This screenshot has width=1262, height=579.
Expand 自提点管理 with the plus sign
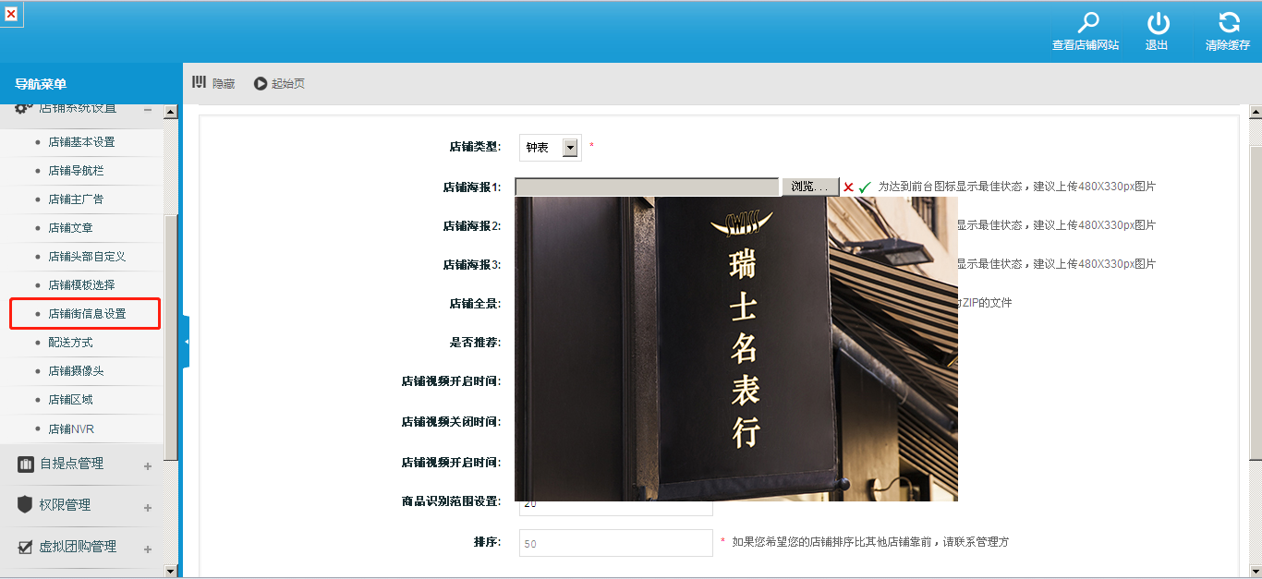(x=148, y=466)
